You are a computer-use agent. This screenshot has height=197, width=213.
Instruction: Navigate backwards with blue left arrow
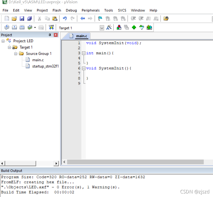(x=82, y=18)
